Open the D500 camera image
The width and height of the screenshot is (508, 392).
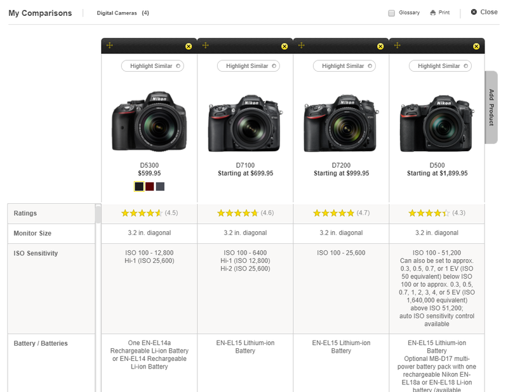point(437,123)
